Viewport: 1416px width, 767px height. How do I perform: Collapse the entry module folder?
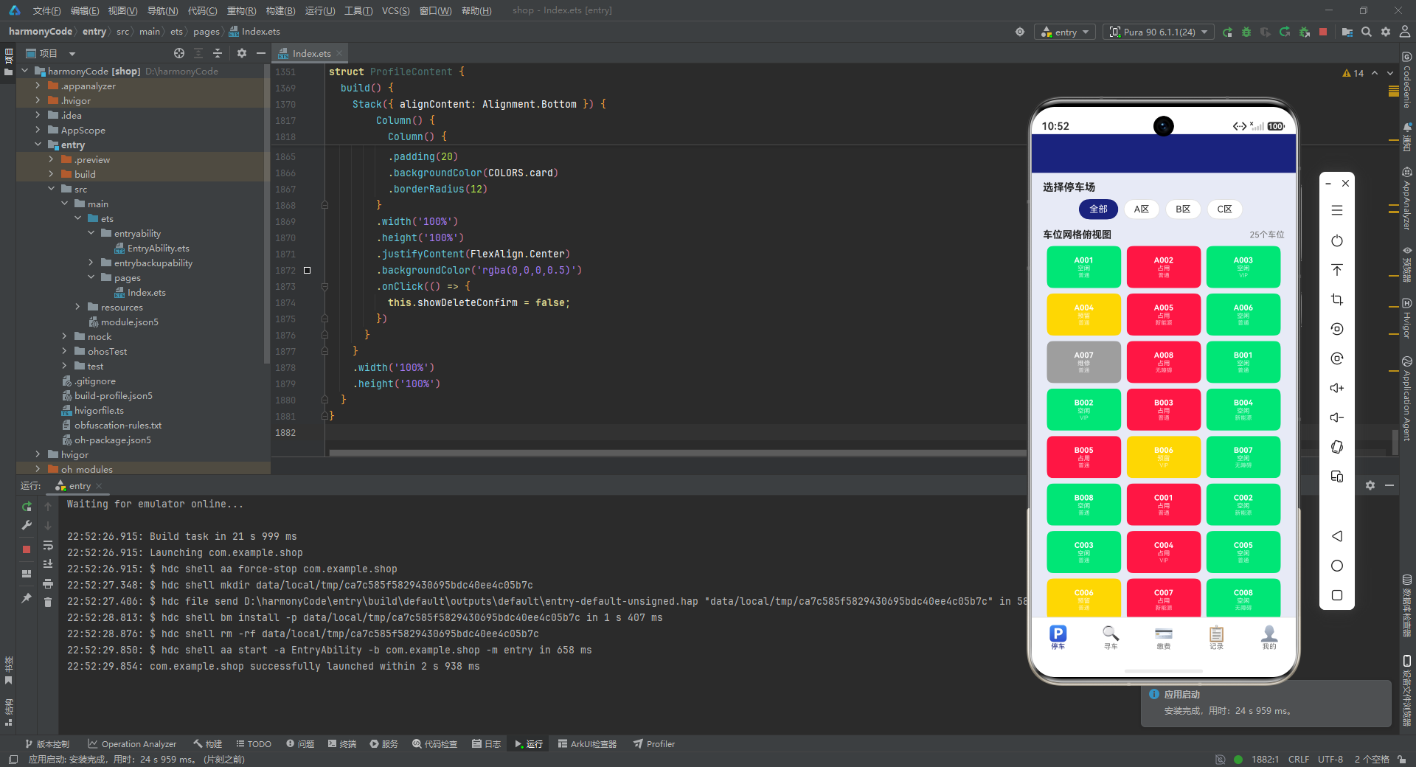pyautogui.click(x=38, y=145)
